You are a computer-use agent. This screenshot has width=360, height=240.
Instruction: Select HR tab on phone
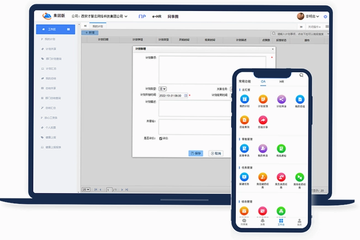281,81
